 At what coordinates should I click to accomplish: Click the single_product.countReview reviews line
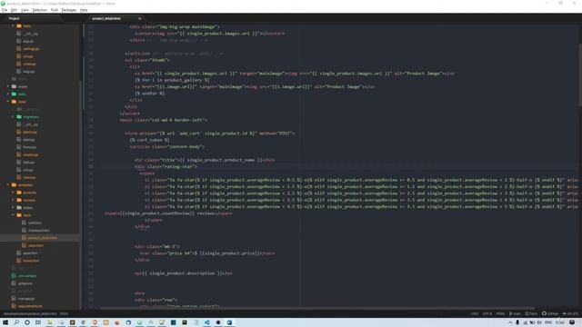(x=168, y=213)
